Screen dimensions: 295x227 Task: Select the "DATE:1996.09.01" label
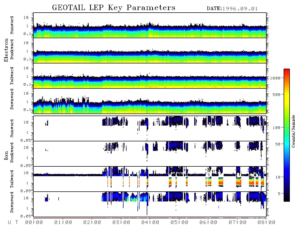(x=232, y=9)
